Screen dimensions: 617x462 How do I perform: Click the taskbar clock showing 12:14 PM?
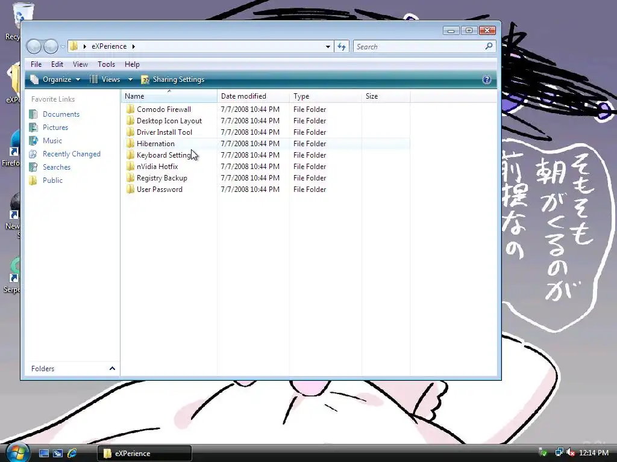click(594, 453)
